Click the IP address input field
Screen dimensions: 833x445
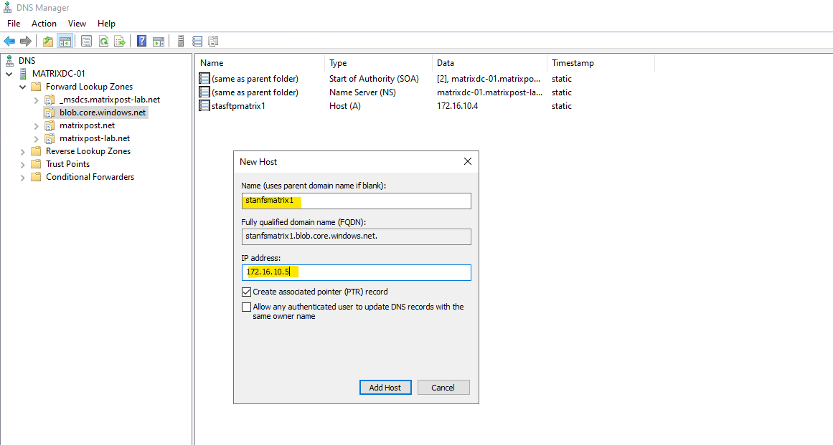[356, 272]
